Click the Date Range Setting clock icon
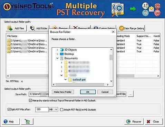The height and width of the screenshot is (127, 165). (x=121, y=28)
